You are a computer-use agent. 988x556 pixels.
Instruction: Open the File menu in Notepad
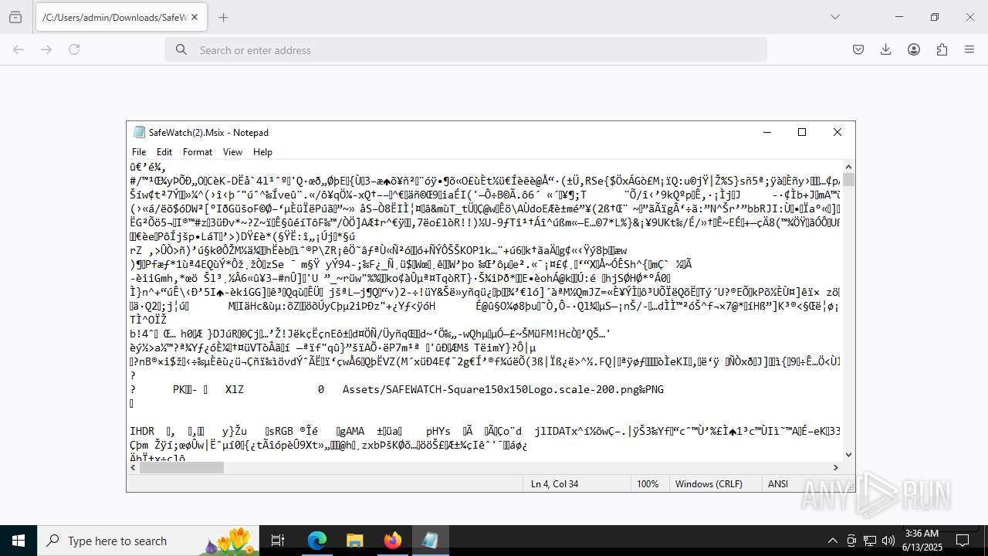click(139, 152)
